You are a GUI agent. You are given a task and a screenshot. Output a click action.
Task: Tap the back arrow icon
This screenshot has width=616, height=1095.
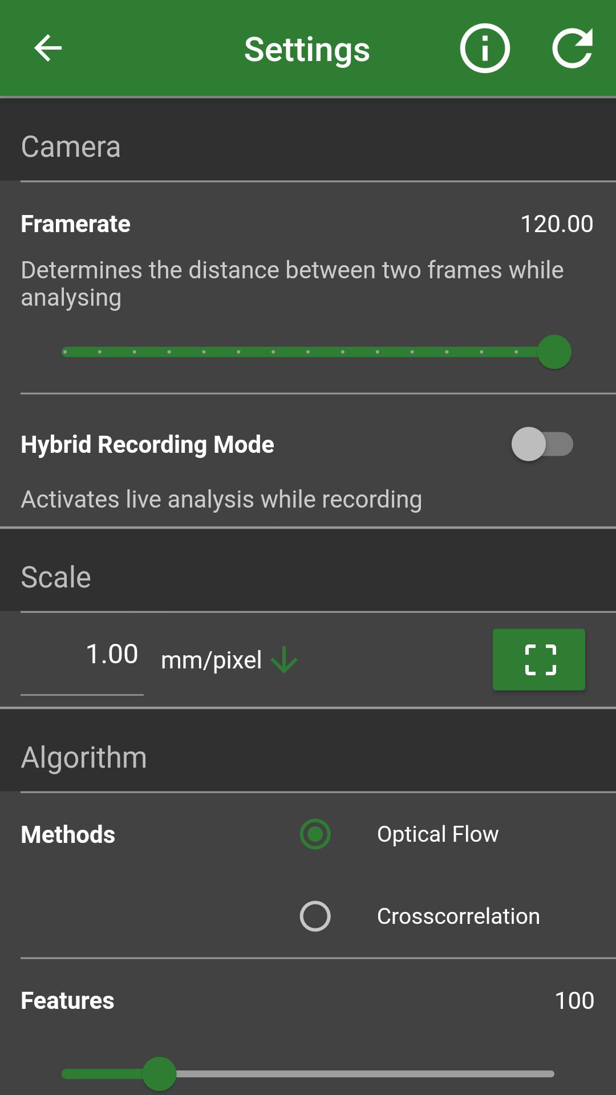(48, 48)
